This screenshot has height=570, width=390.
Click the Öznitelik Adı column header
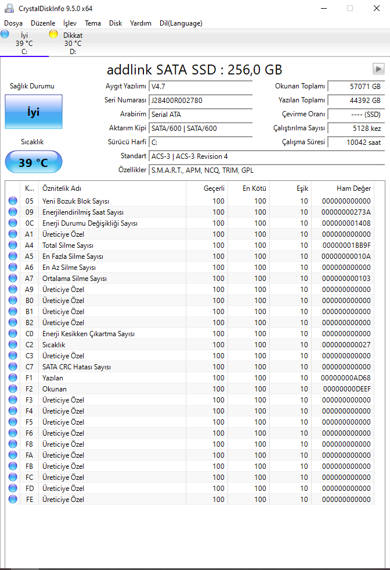[112, 188]
